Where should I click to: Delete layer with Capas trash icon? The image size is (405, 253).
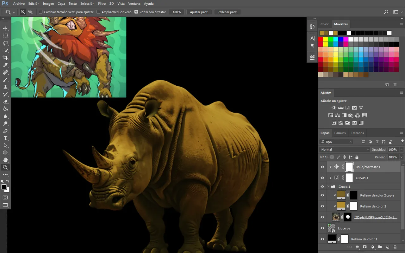395,247
